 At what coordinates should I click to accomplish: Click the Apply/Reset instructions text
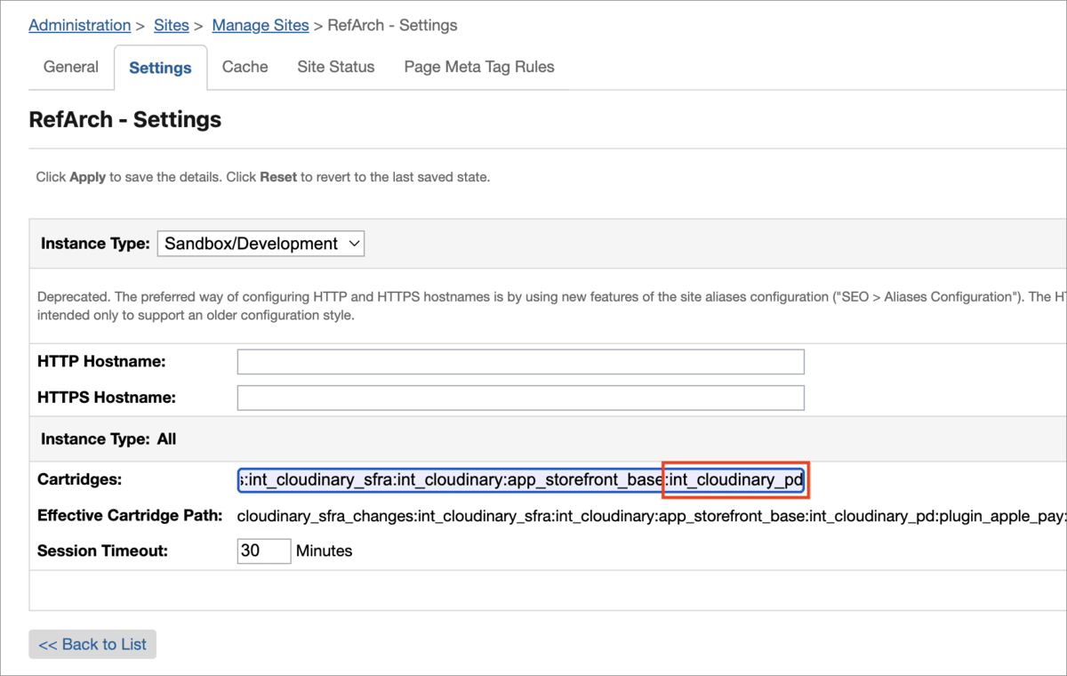pos(263,177)
